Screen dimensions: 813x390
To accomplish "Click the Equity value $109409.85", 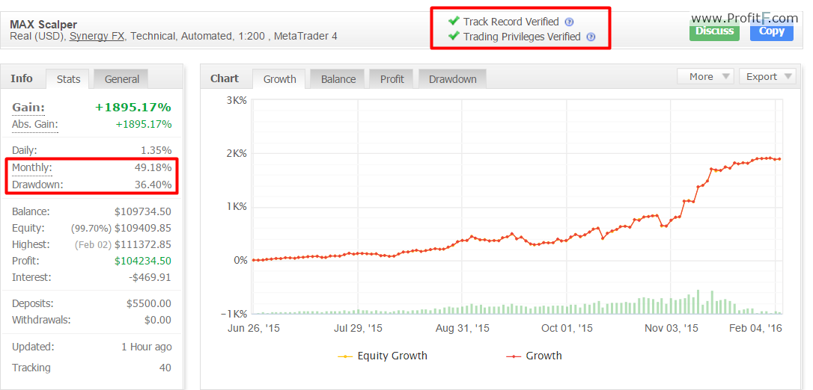I will [x=142, y=228].
